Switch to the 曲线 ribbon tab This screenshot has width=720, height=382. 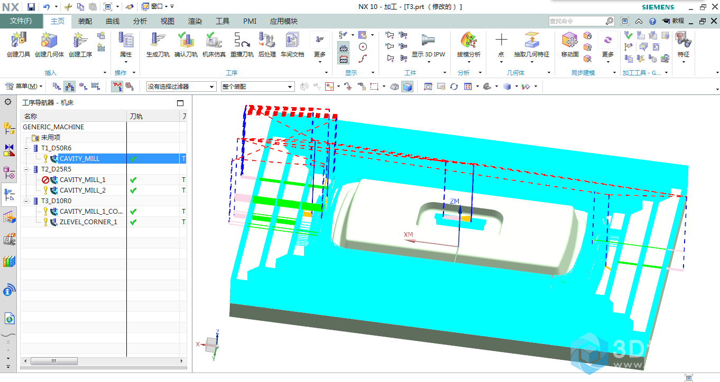[x=113, y=21]
